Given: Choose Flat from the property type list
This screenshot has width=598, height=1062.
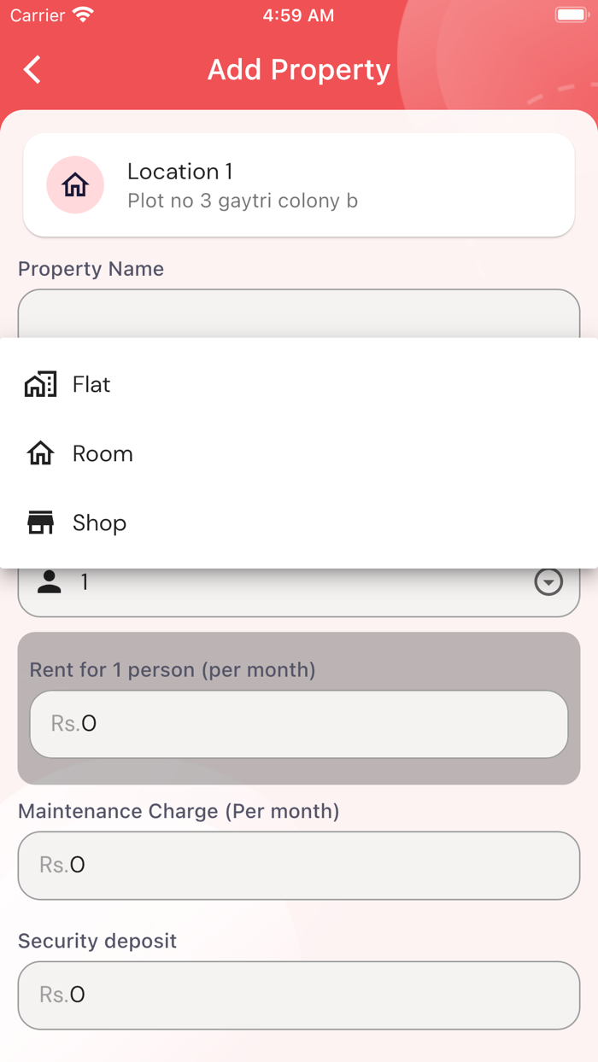Looking at the screenshot, I should pos(90,384).
